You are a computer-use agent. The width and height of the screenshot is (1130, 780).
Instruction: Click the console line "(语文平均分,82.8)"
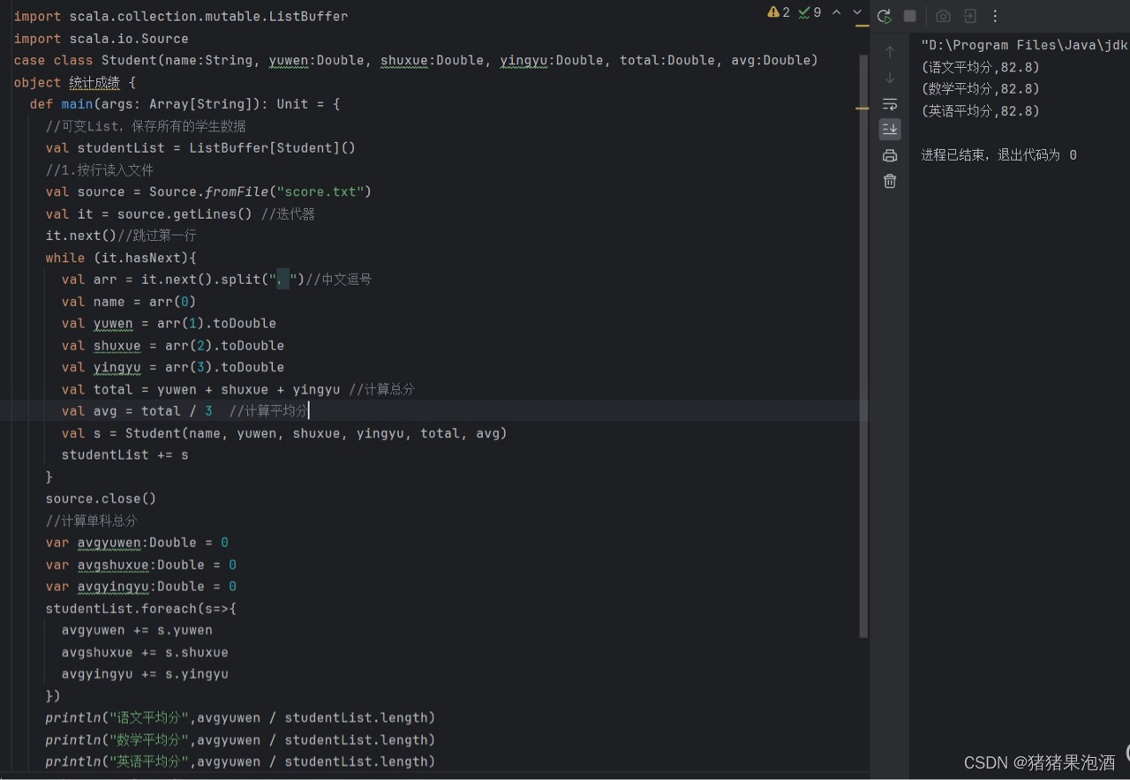coord(980,67)
